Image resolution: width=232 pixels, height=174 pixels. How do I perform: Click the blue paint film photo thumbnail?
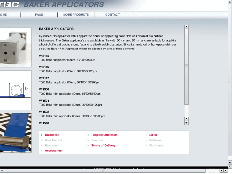click(x=16, y=133)
